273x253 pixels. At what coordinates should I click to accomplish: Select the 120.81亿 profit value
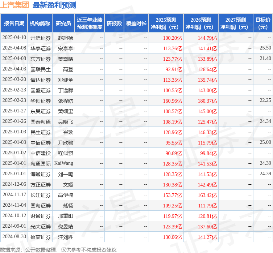[x=207, y=216]
